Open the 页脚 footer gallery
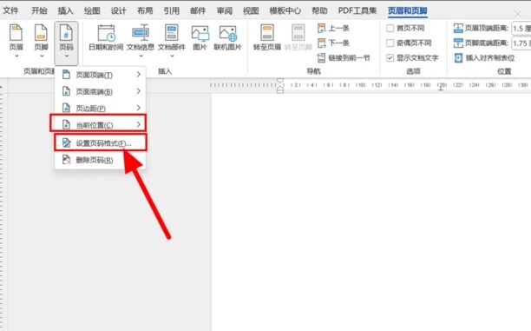Image resolution: width=531 pixels, height=331 pixels. (41, 41)
